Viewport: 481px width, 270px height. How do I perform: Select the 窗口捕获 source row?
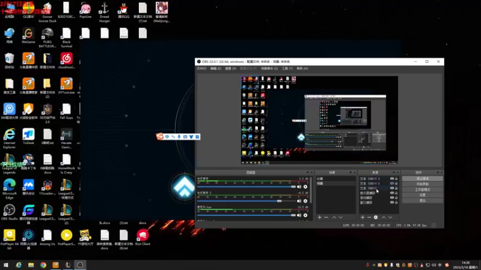tap(379, 202)
